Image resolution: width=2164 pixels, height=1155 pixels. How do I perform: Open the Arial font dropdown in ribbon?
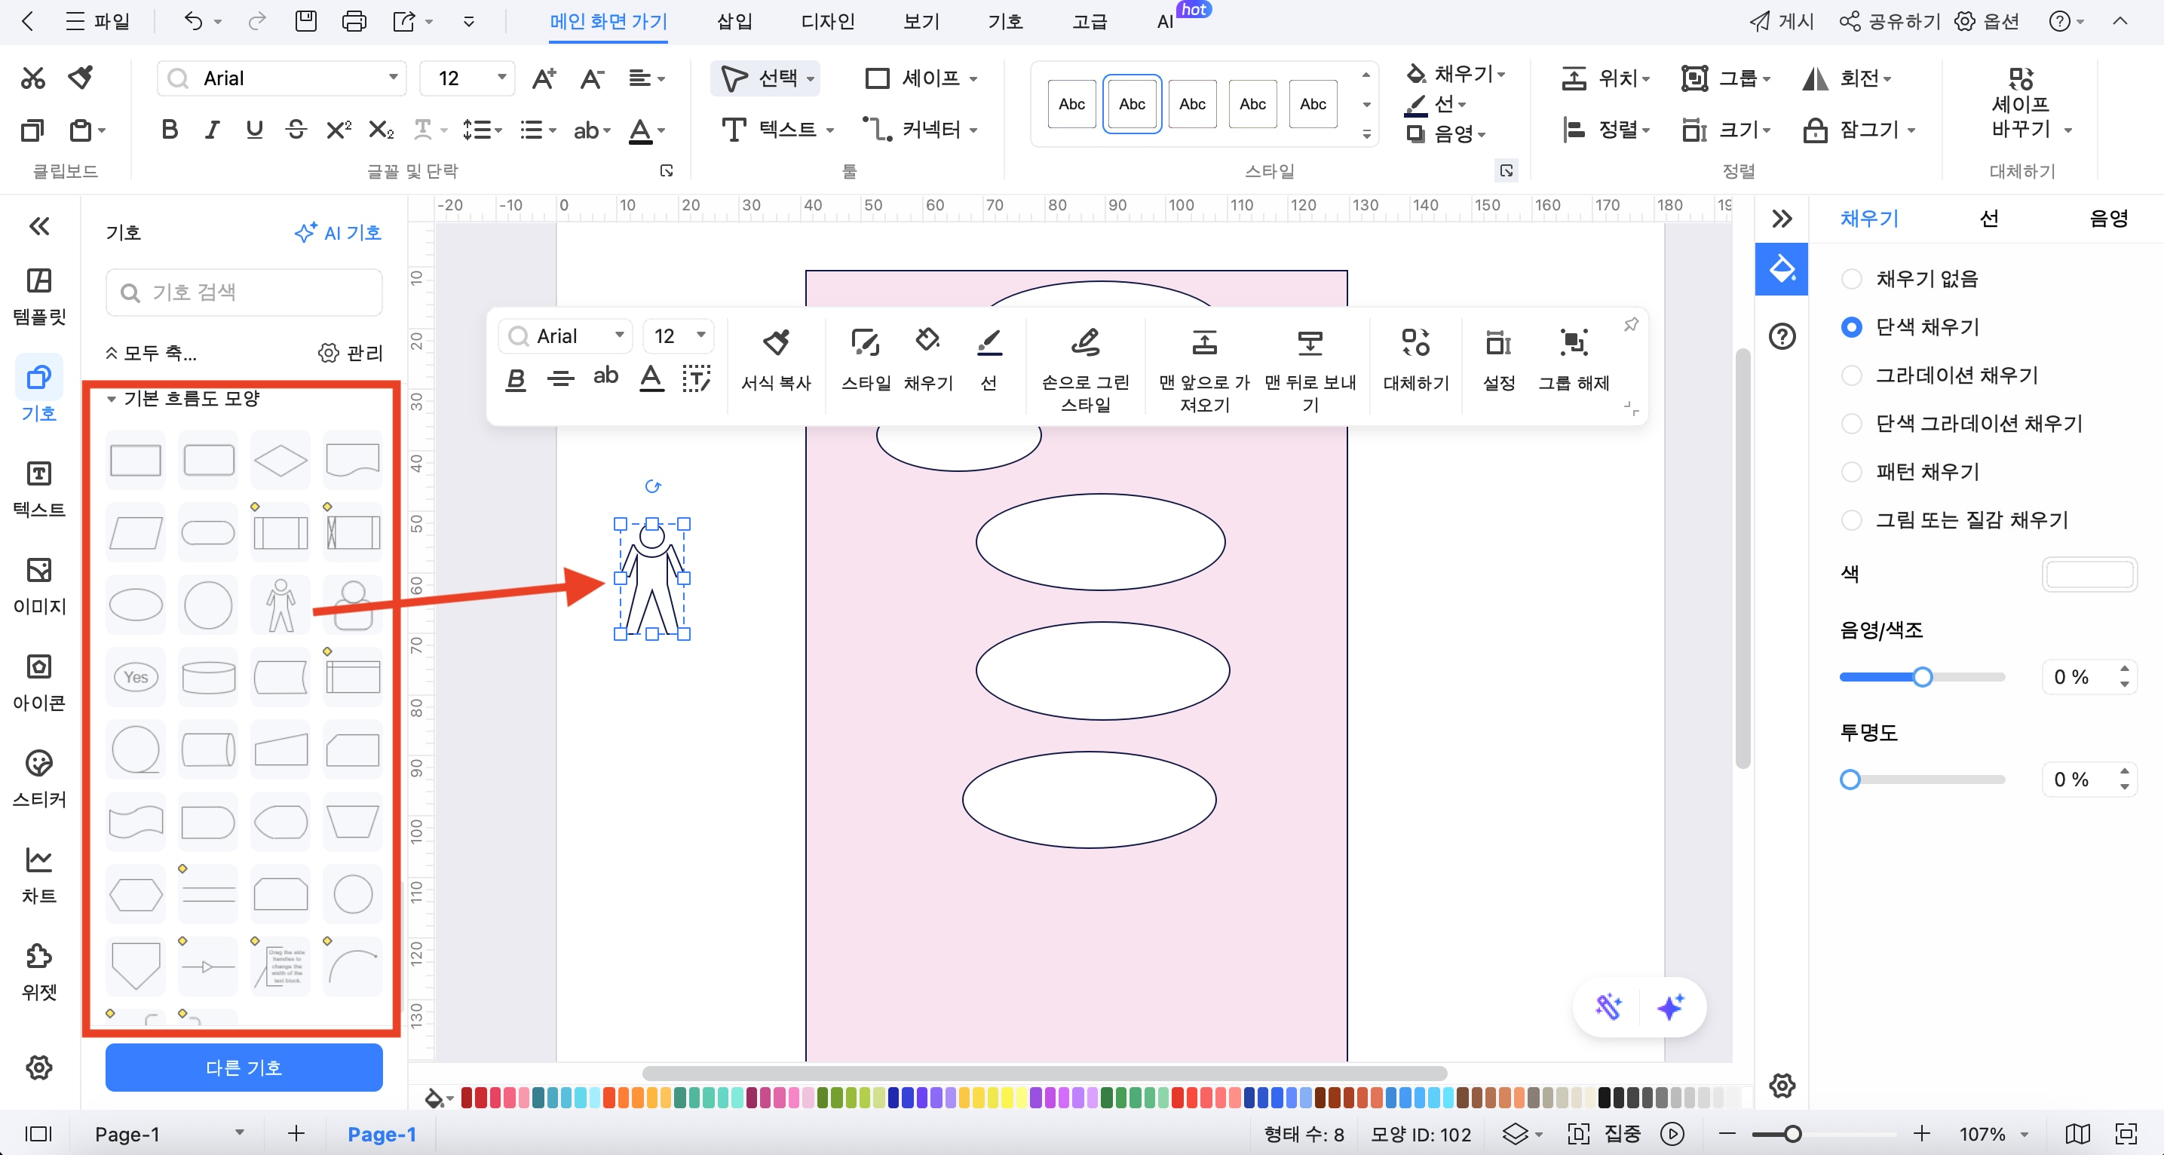[392, 78]
